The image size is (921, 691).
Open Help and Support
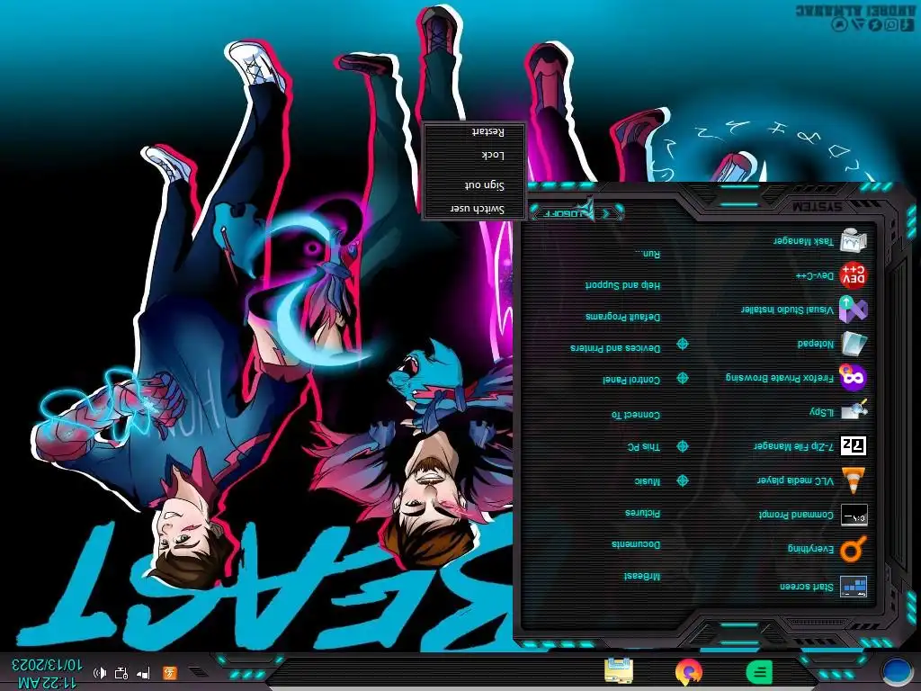pyautogui.click(x=622, y=285)
